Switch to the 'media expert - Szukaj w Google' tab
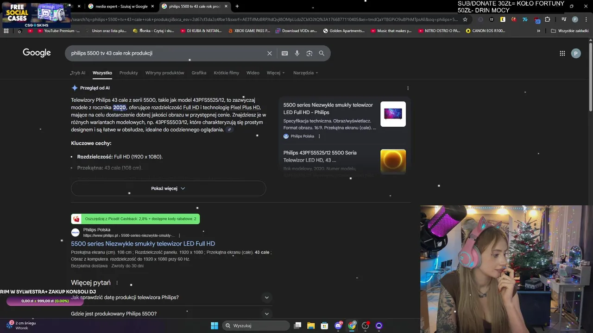This screenshot has width=593, height=333. (121, 6)
